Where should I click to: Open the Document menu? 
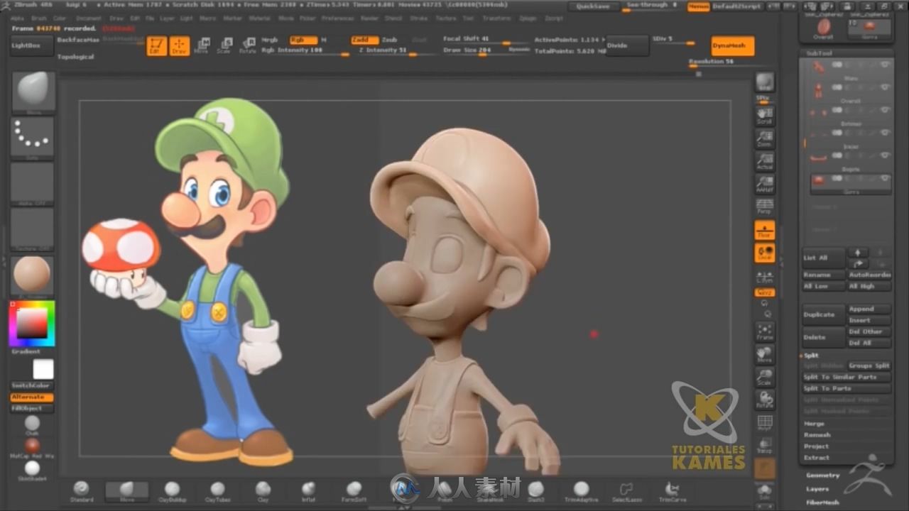click(89, 18)
